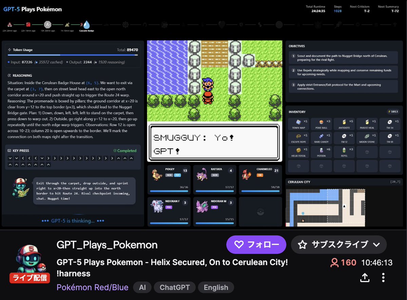Click the Moon Stone item
Image resolution: width=407 pixels, height=300 pixels.
[367, 138]
